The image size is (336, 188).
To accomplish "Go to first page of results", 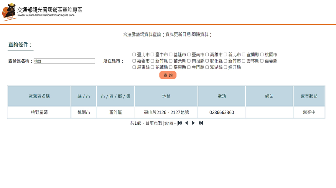I will [x=180, y=123].
